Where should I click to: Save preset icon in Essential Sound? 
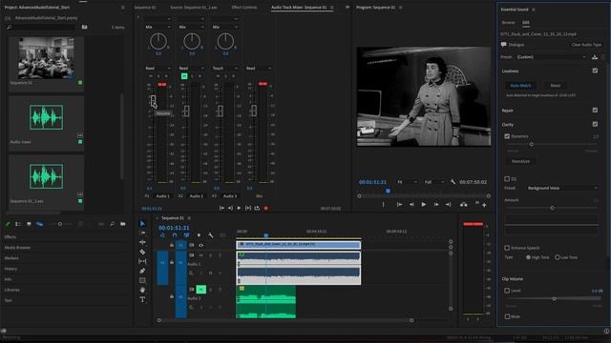click(x=595, y=57)
